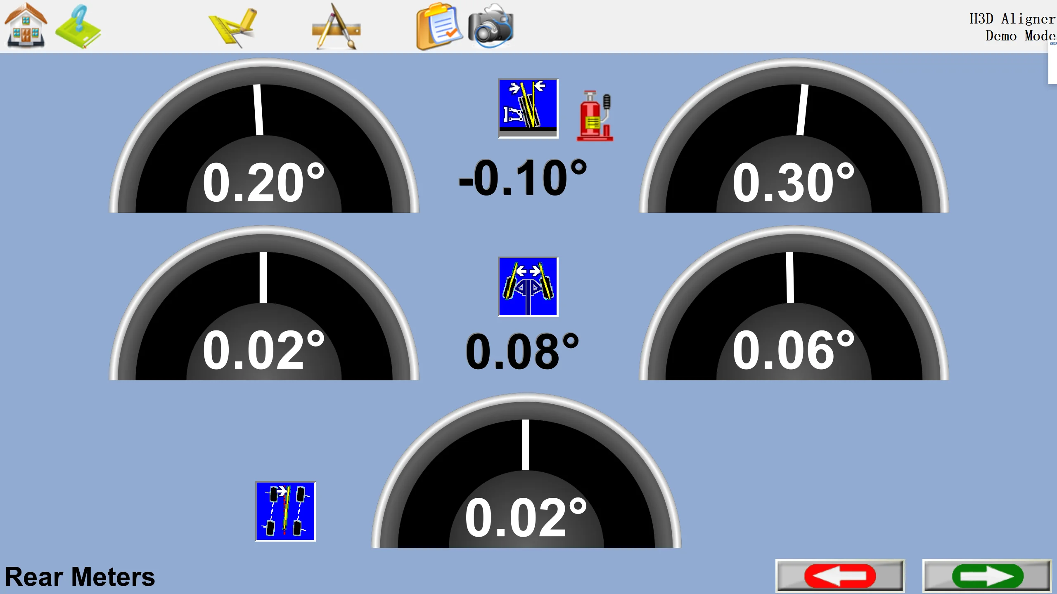Viewport: 1057px width, 594px height.
Task: Select the rear camber icon
Action: pyautogui.click(x=528, y=108)
